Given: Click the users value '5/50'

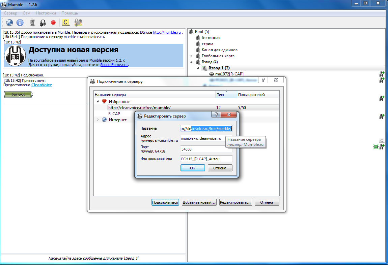Looking at the screenshot, I should [242, 108].
